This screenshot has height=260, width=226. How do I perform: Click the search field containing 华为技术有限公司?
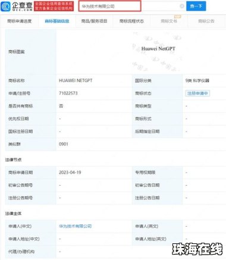tap(109, 6)
